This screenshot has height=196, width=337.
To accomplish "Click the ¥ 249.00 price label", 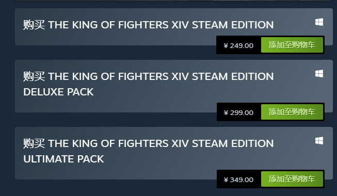I will 238,45.
